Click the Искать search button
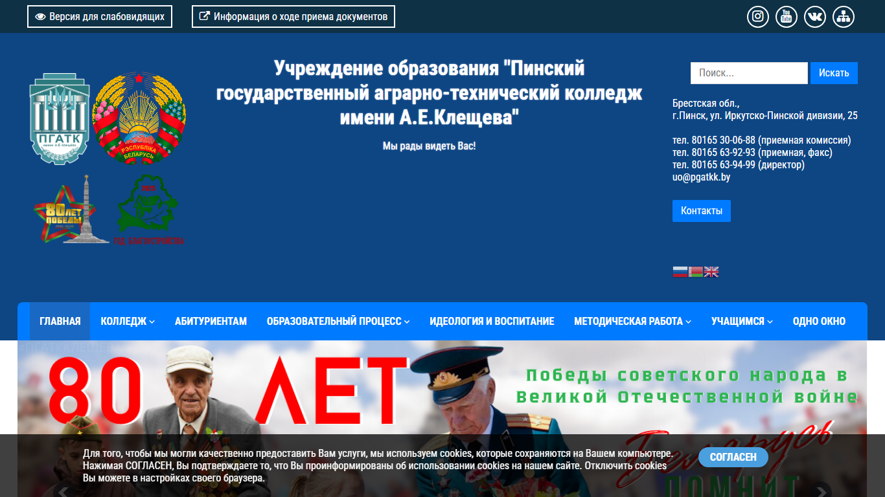Viewport: 885px width, 497px height. point(834,73)
